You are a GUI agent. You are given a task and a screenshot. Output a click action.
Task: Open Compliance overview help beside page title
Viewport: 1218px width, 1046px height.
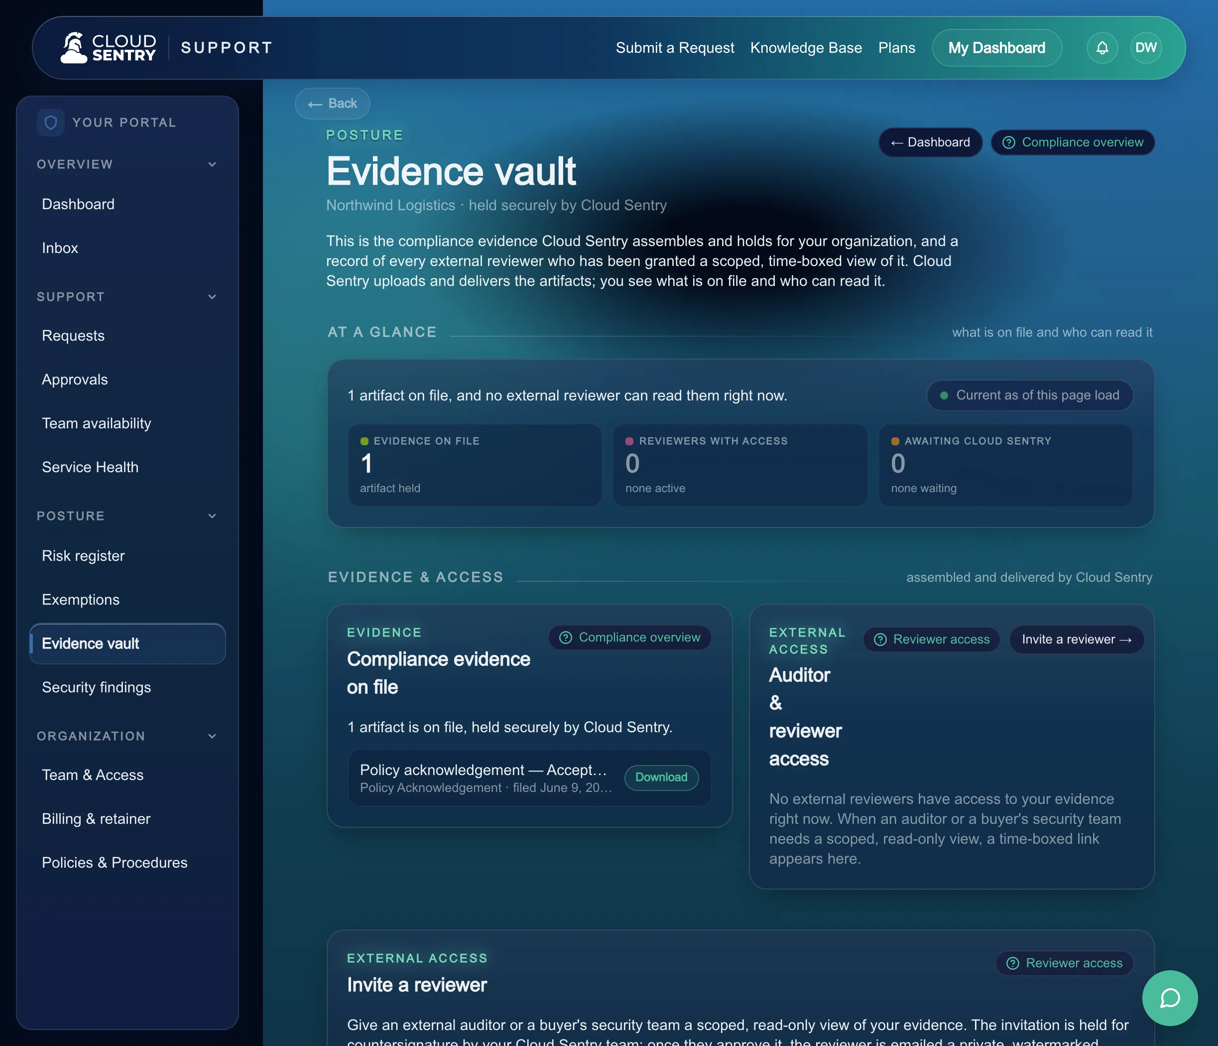pyautogui.click(x=1072, y=142)
